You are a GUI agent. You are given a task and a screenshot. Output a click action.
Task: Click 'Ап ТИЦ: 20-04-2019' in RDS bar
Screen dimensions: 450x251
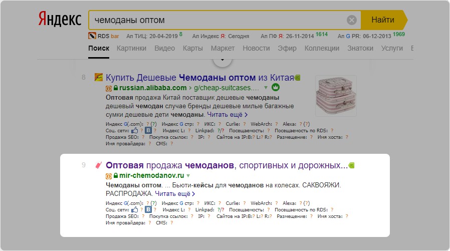tap(152, 36)
